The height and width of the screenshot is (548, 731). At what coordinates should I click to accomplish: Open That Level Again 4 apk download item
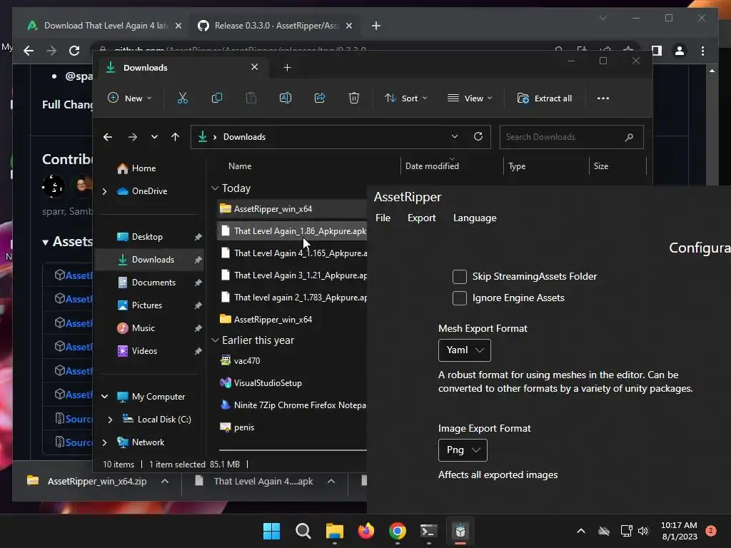pyautogui.click(x=263, y=482)
